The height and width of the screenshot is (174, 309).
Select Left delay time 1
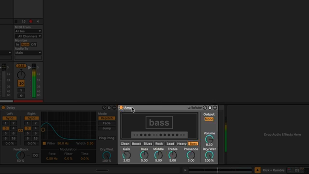tap(5, 123)
